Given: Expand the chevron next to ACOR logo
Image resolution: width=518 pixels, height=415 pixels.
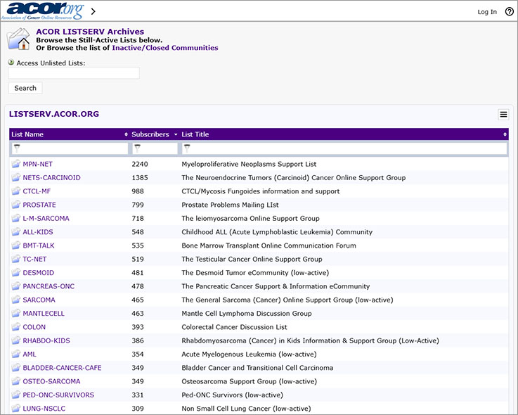Looking at the screenshot, I should [x=93, y=11].
